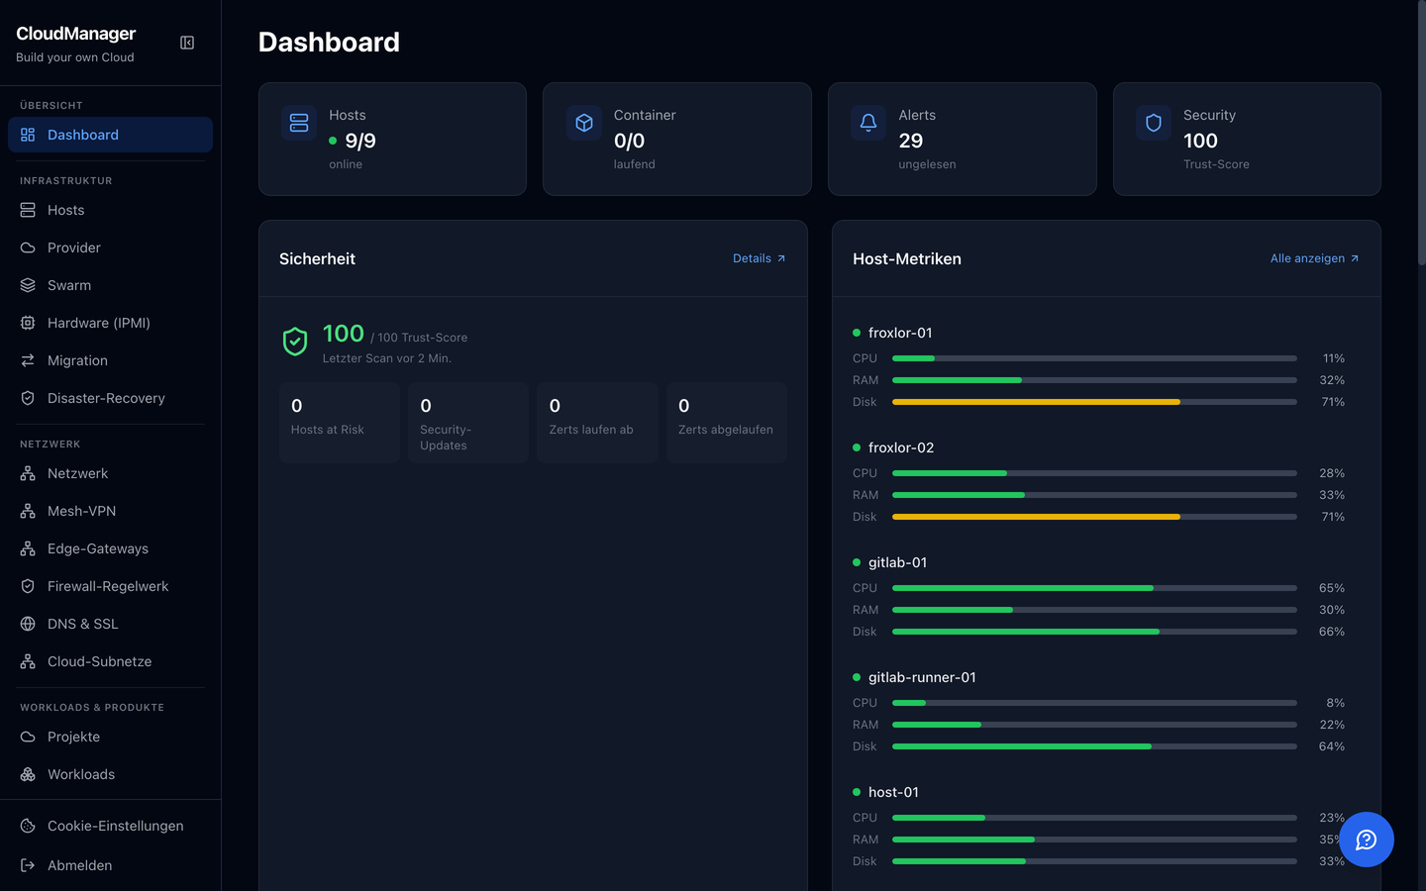
Task: Select host name froxlor-02
Action: point(901,447)
